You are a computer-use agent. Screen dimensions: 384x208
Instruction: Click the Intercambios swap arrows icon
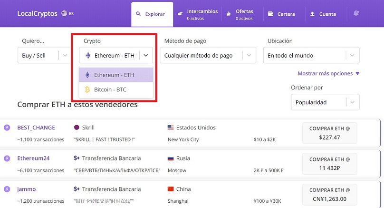click(x=180, y=14)
